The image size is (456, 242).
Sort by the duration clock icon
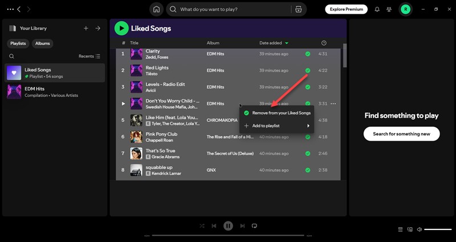[x=324, y=43]
